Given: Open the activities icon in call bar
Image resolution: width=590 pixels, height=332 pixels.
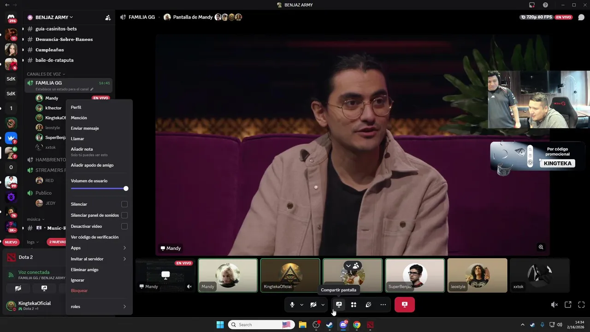Looking at the screenshot, I should coord(354,304).
